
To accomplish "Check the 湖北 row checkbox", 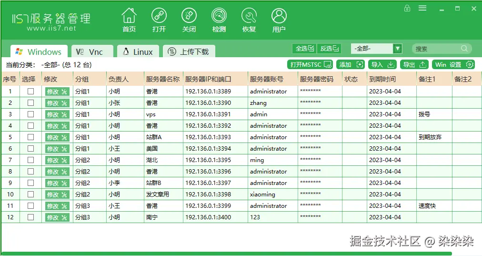I will pos(31,160).
